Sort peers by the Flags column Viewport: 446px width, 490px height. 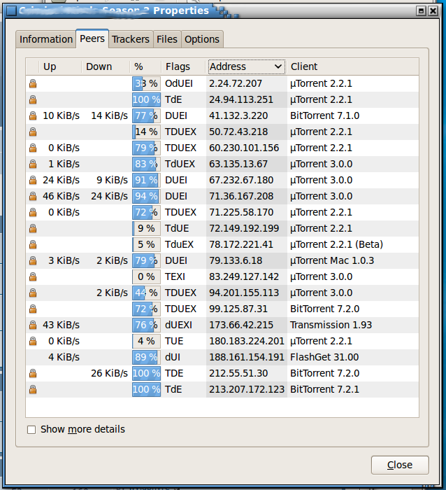(x=185, y=66)
